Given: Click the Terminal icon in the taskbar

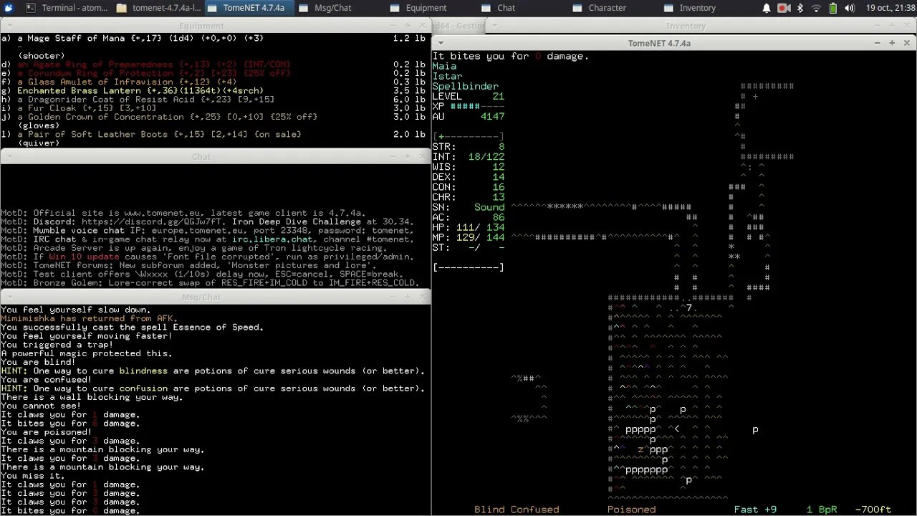Looking at the screenshot, I should point(31,8).
